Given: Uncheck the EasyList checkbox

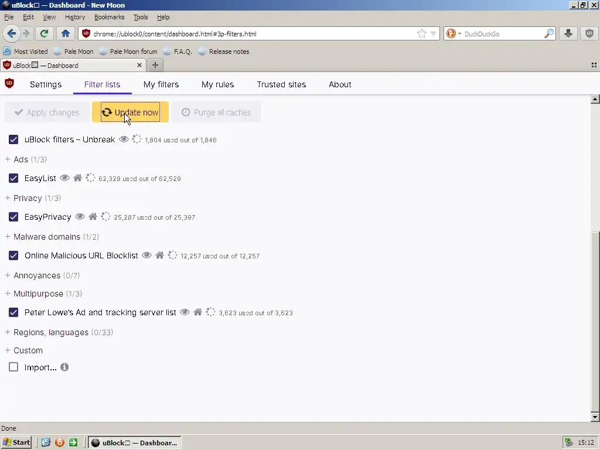Looking at the screenshot, I should 13,178.
